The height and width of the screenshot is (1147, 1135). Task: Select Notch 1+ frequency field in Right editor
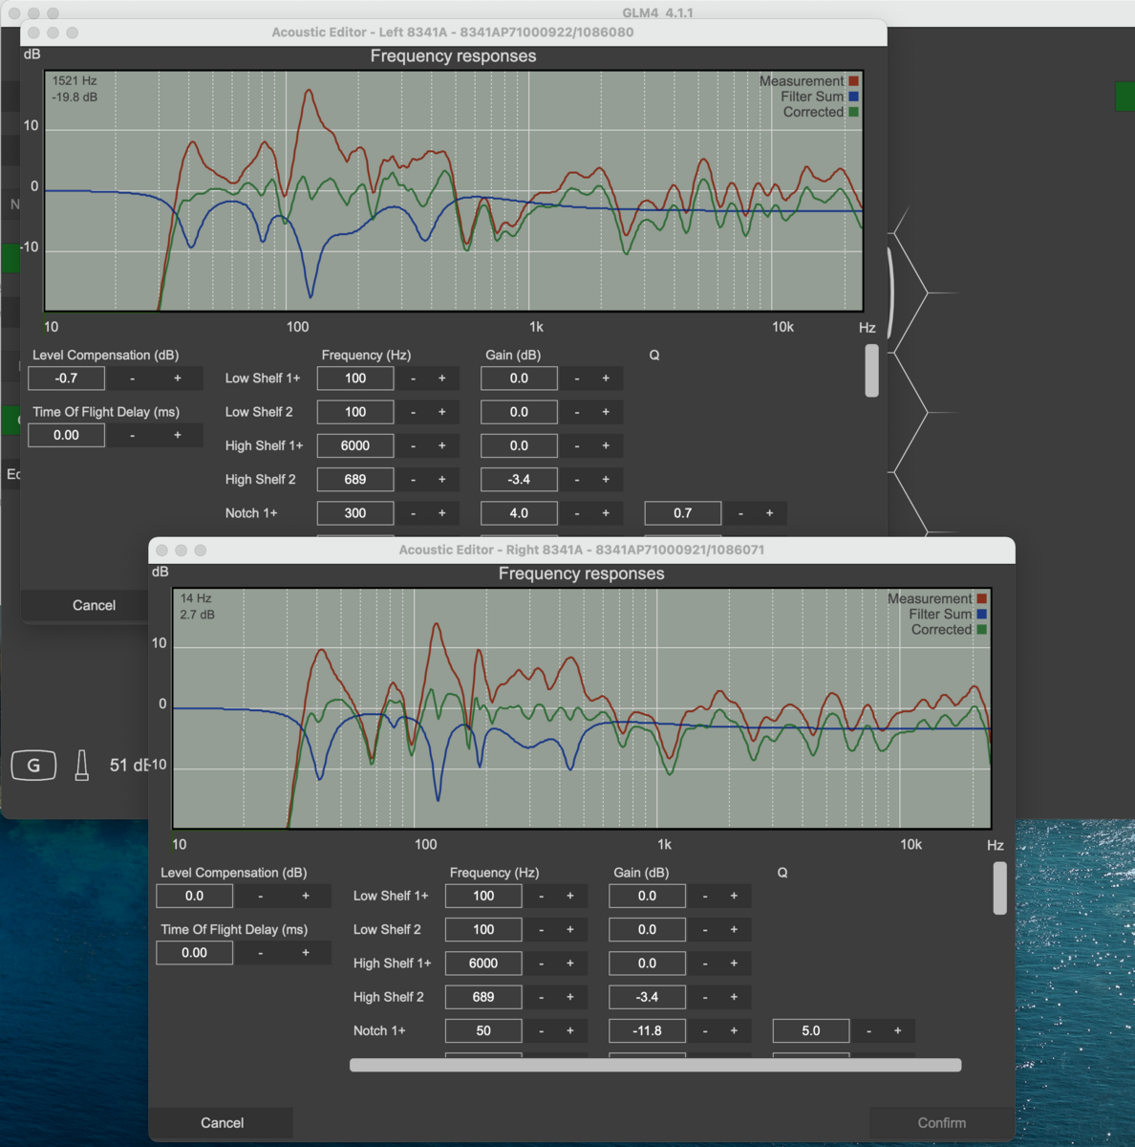pyautogui.click(x=483, y=1030)
